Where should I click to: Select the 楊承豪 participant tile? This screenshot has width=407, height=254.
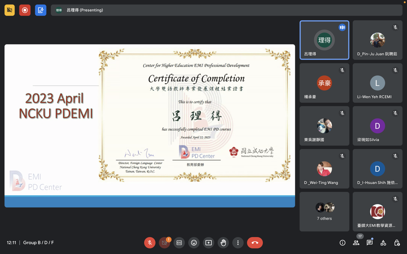pos(324,83)
